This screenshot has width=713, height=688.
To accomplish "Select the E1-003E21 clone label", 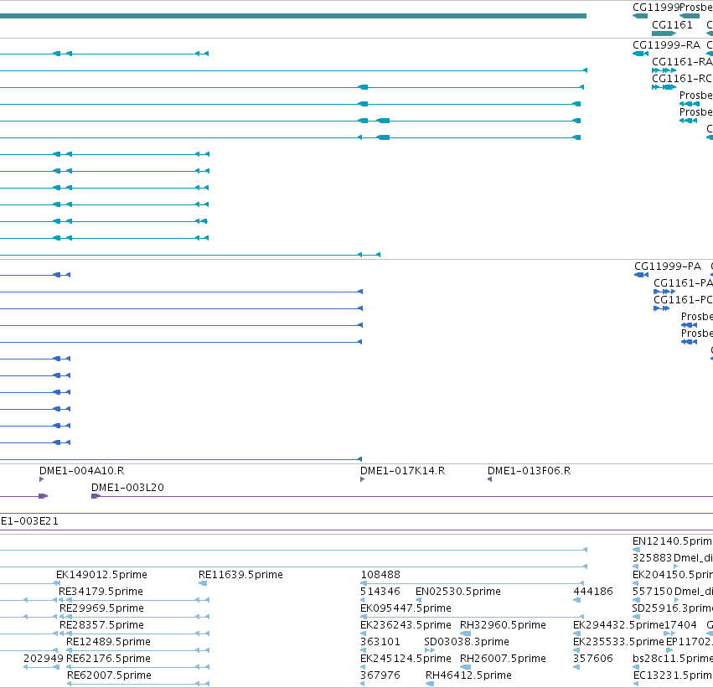I will coord(29,521).
